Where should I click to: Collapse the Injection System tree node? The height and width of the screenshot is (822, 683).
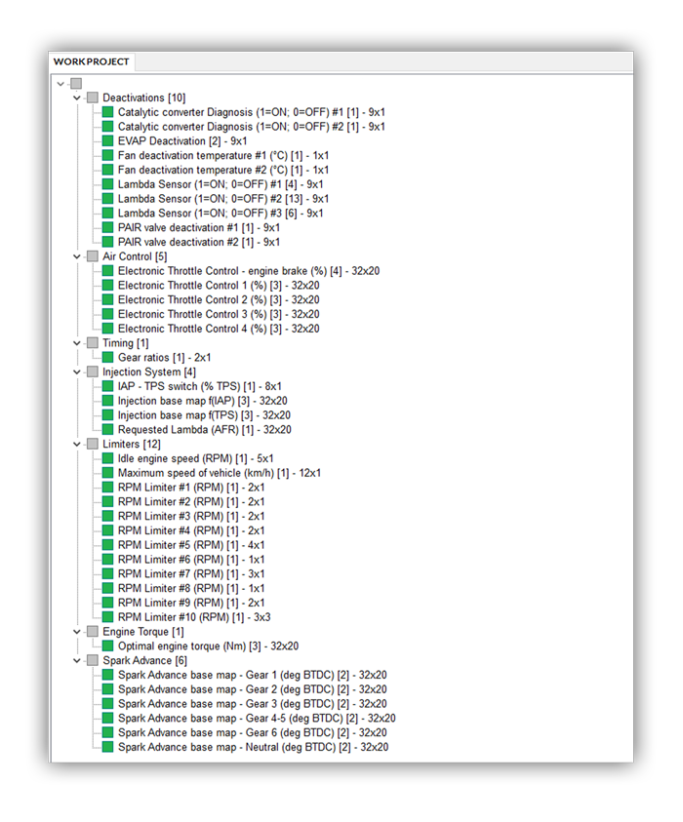point(77,372)
